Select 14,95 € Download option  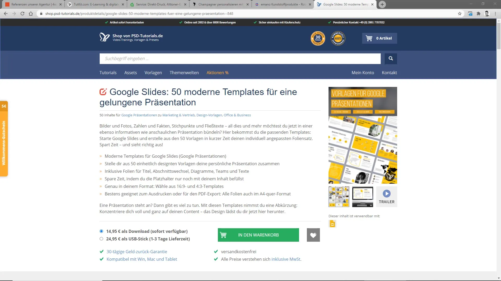pos(102,231)
